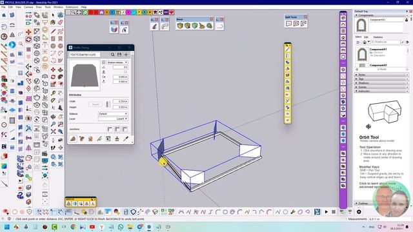Click the eyedropper tool in Profile Dialog
The height and width of the screenshot is (232, 413).
point(126,139)
